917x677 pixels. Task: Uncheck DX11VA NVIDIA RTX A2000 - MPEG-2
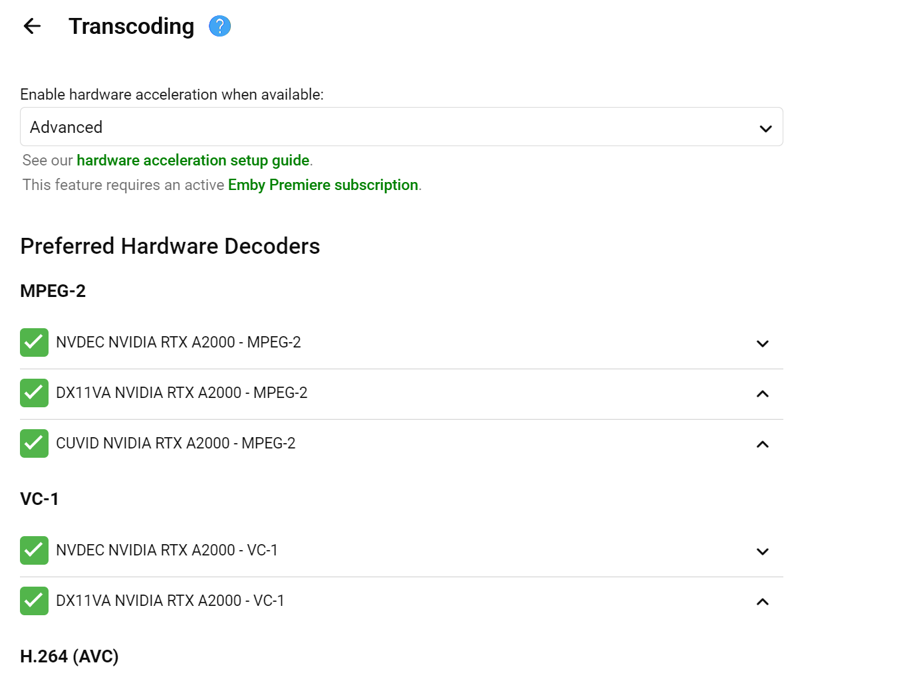(x=34, y=393)
